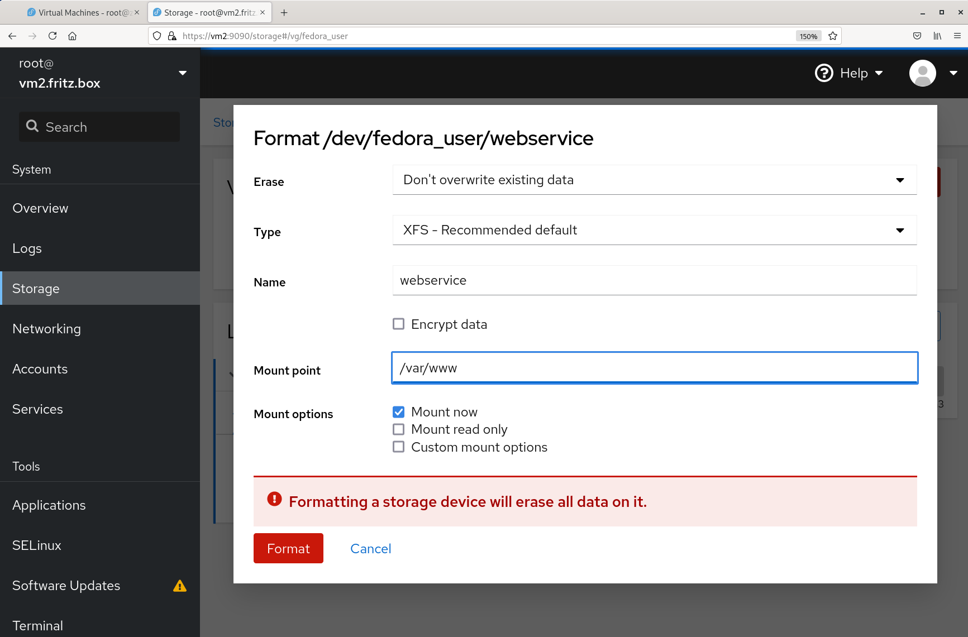Click the 150% zoom indicator
968x637 pixels.
pyautogui.click(x=808, y=36)
